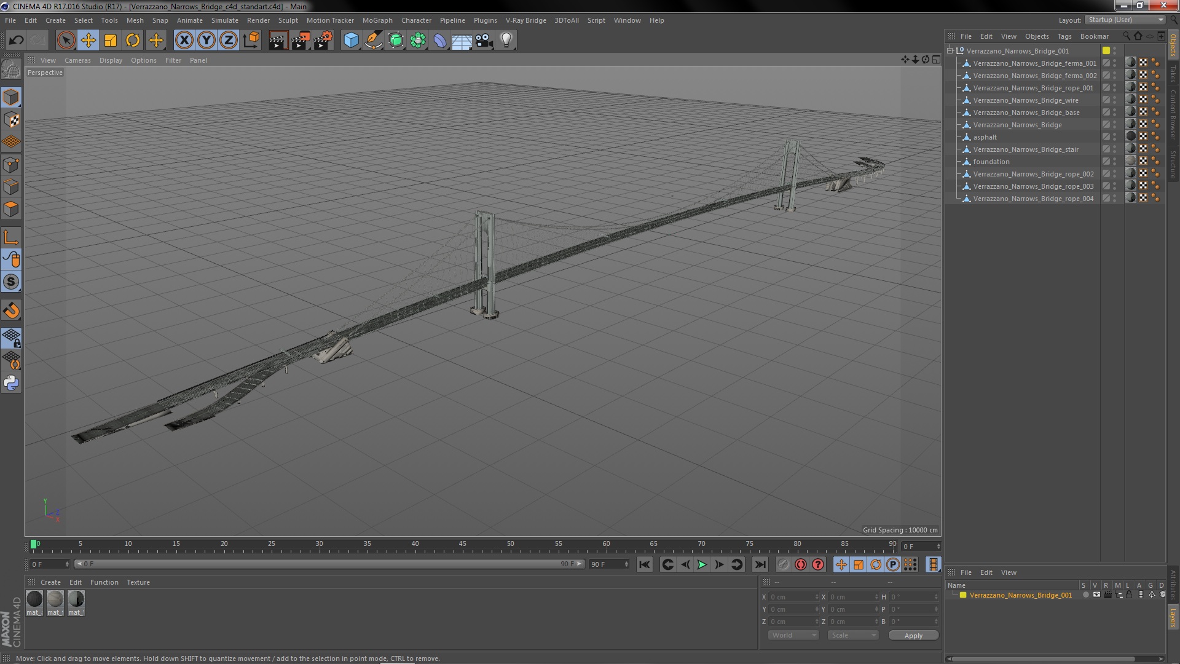Toggle Y axis lock
The height and width of the screenshot is (664, 1180).
206,41
